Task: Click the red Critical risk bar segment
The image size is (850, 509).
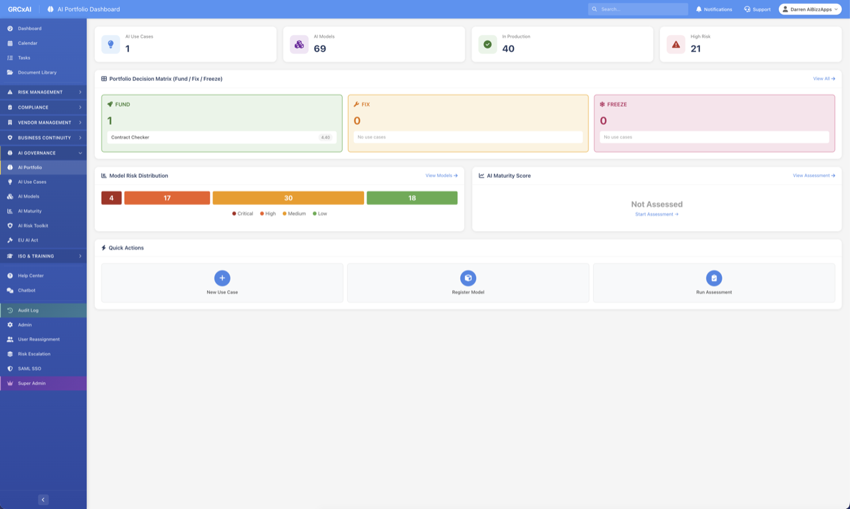Action: (112, 198)
